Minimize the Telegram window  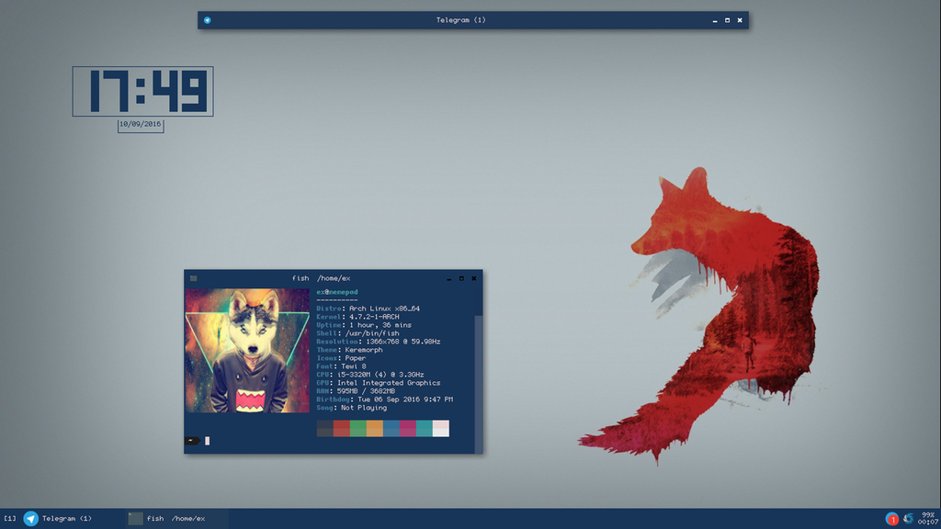pyautogui.click(x=715, y=20)
